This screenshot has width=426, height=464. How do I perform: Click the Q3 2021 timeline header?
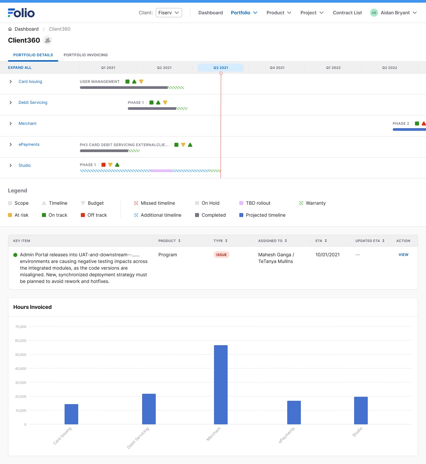pyautogui.click(x=221, y=68)
